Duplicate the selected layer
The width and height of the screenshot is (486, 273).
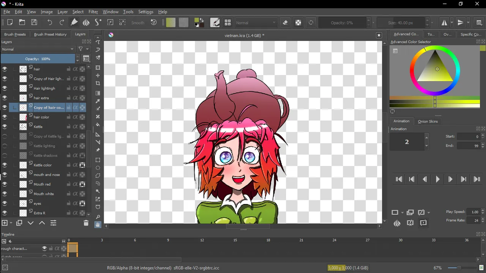[x=19, y=223]
